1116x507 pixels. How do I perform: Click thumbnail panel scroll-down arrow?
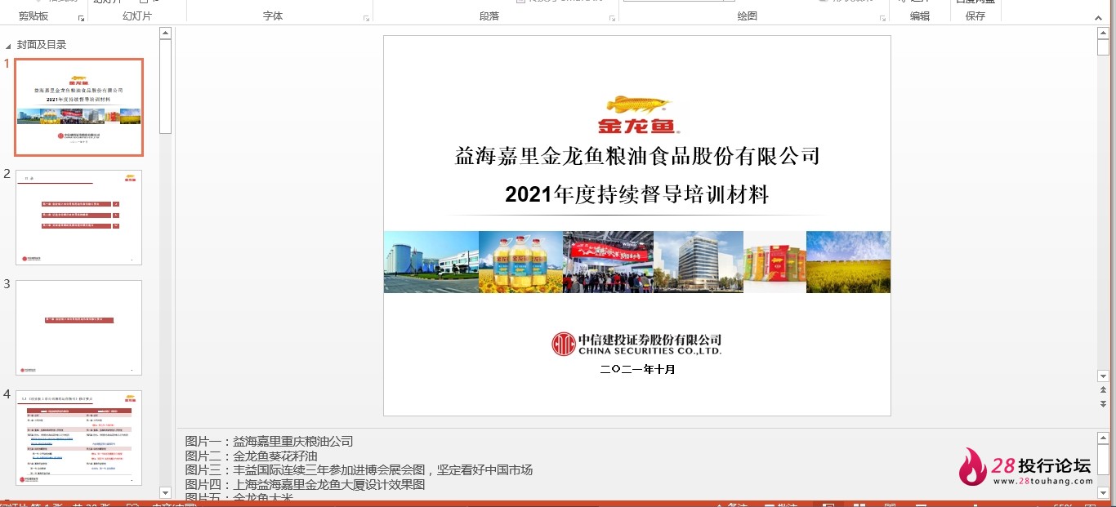[165, 492]
